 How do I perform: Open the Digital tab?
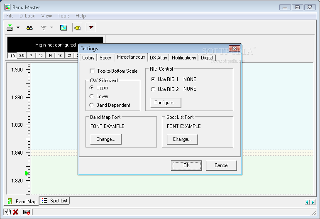[x=207, y=58]
